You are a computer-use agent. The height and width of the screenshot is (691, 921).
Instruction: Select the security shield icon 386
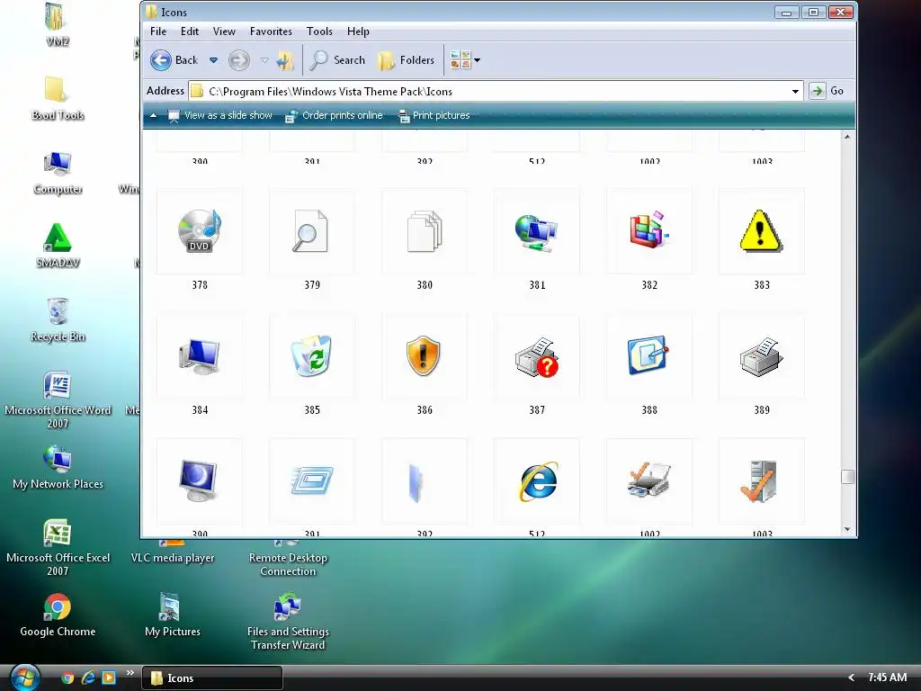click(425, 356)
